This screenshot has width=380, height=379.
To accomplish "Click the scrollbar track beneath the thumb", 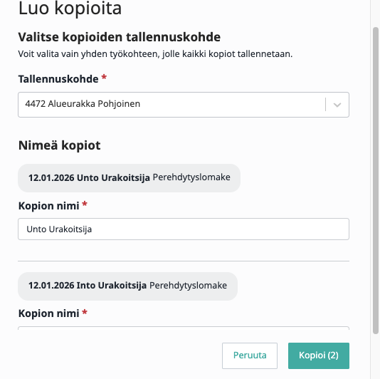I will point(376,356).
